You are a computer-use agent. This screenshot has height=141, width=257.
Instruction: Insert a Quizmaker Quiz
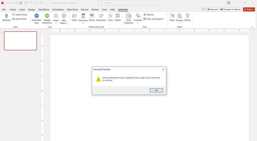(x=37, y=19)
